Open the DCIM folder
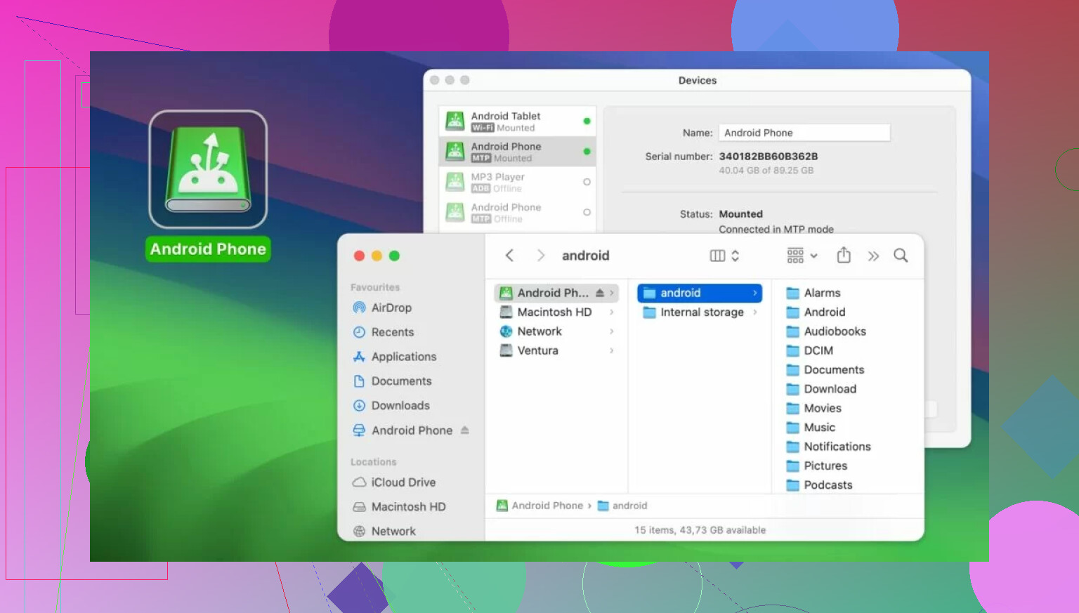Viewport: 1079px width, 613px height. coord(809,350)
